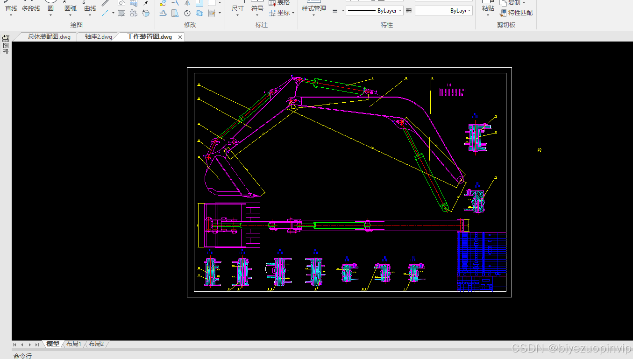Click the leader arrow icon in the draw panel
This screenshot has height=359, width=633.
pyautogui.click(x=146, y=3)
